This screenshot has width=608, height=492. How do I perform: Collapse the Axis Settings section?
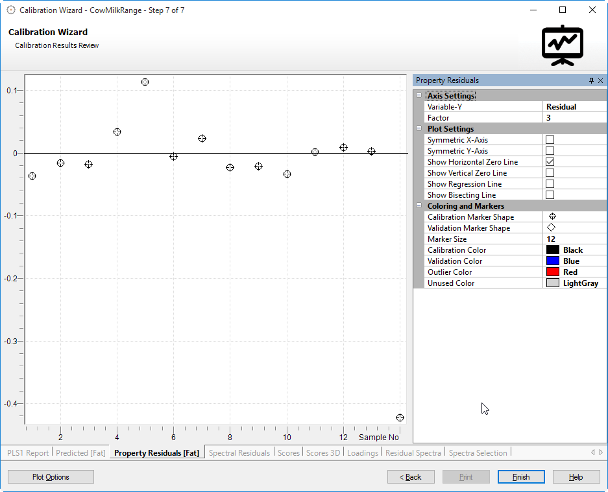pyautogui.click(x=419, y=96)
